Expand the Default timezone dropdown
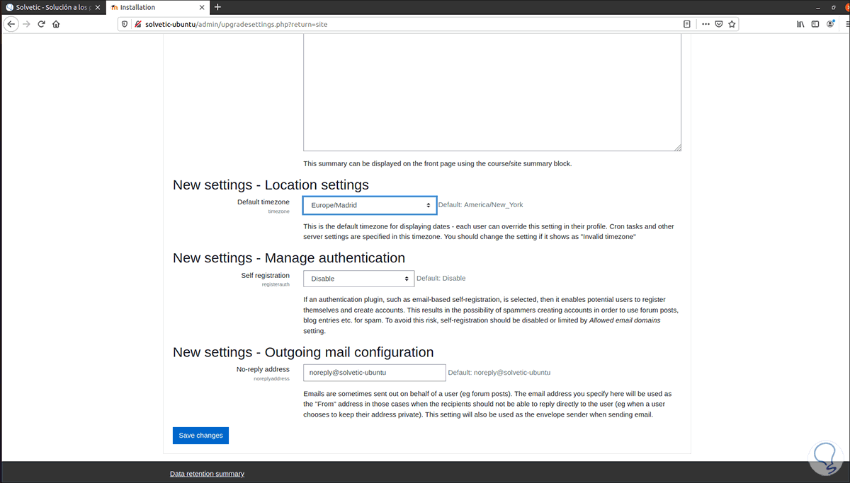850x483 pixels. point(370,205)
